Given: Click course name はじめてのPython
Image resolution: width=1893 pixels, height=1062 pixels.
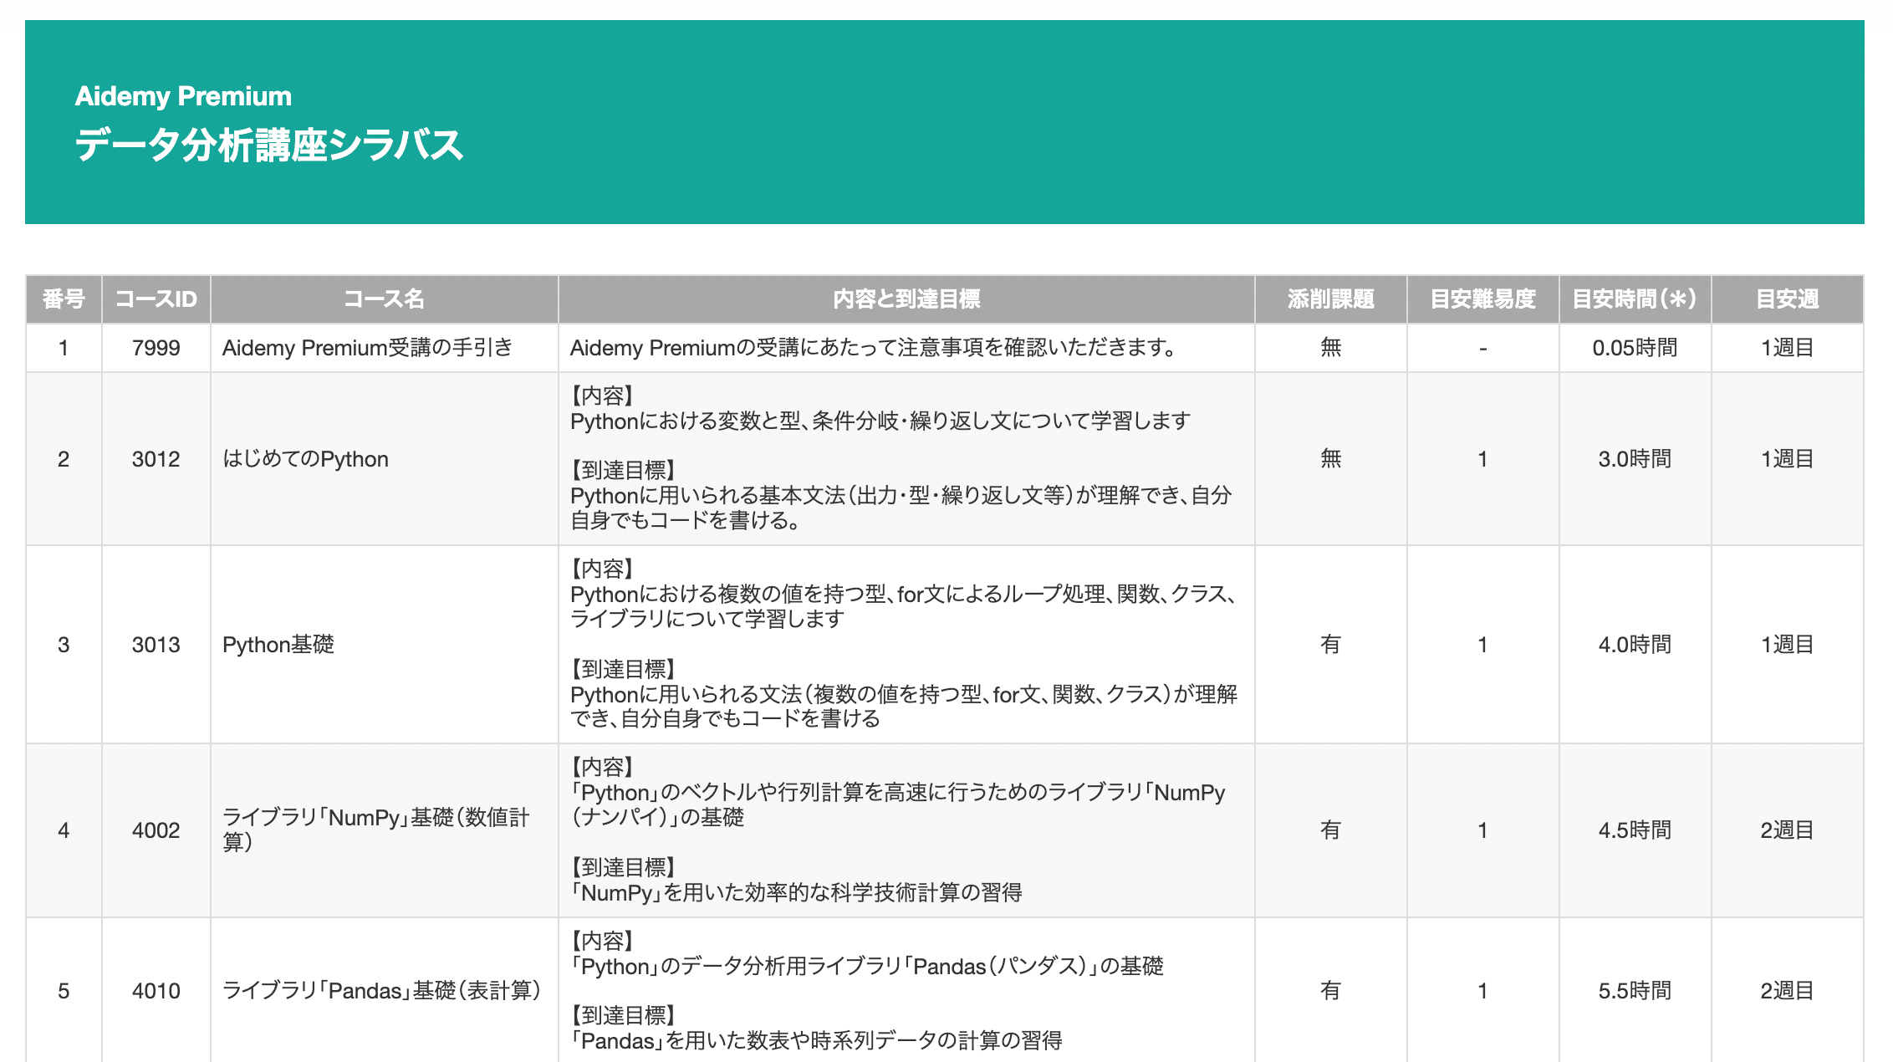Looking at the screenshot, I should tap(305, 459).
